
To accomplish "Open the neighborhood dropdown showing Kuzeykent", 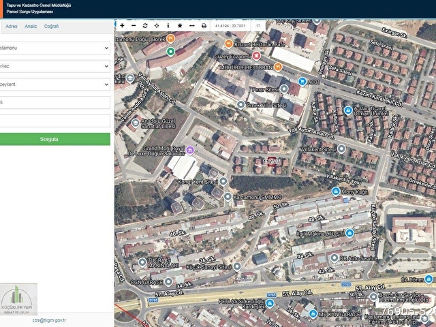I will pos(54,84).
